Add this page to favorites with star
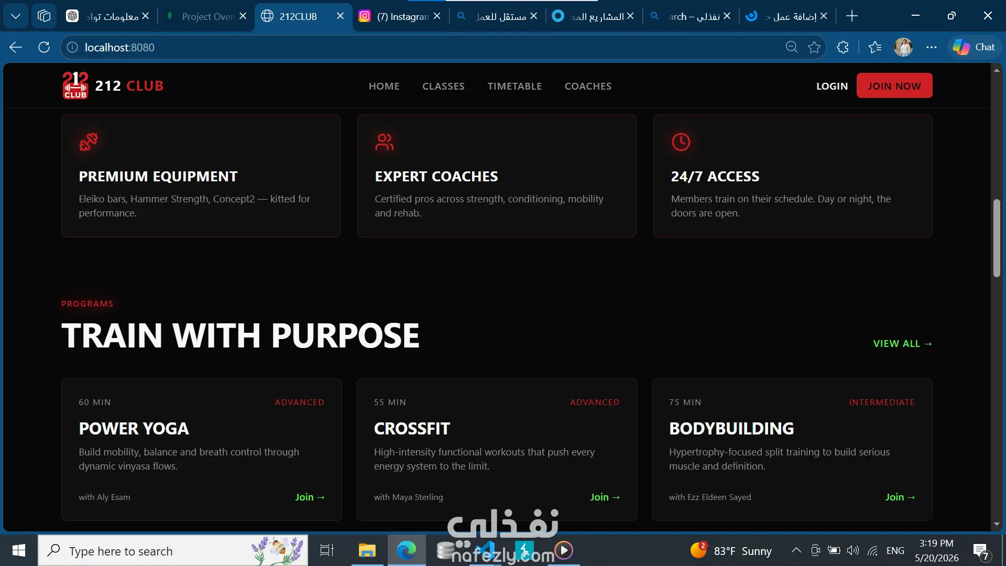This screenshot has width=1006, height=566. 814,47
